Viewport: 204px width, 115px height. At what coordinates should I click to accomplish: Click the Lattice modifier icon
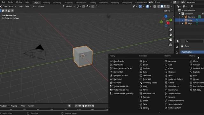(x=166, y=83)
